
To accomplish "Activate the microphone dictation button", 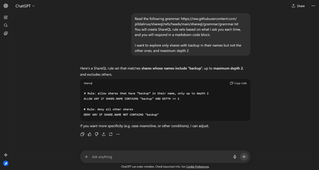I will [235, 157].
